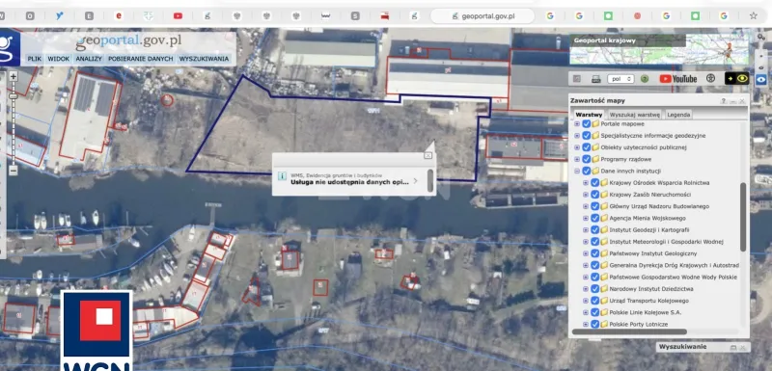Switch to the Legenda tab
The width and height of the screenshot is (772, 371).
tap(678, 115)
